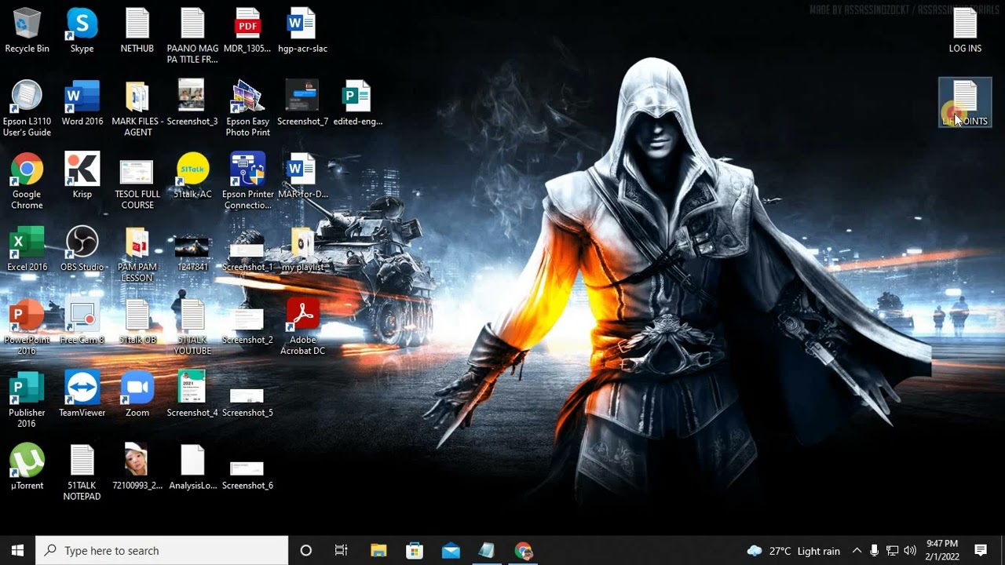Open the Recycle Bin icon
Screen dimensions: 1005x565
[x=27, y=31]
